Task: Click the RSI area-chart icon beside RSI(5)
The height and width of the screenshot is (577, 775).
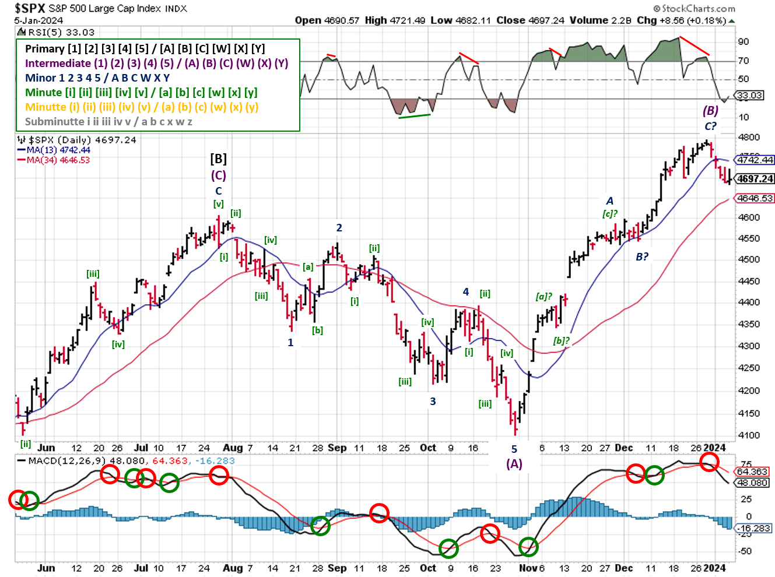Action: point(21,32)
